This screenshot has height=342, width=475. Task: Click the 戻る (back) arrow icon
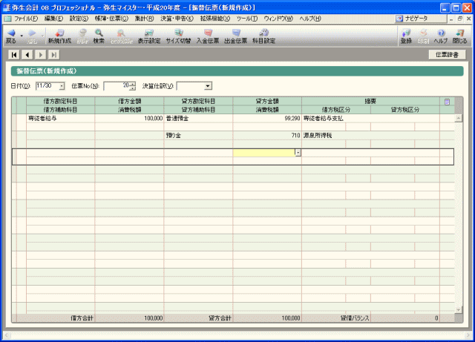(10, 33)
